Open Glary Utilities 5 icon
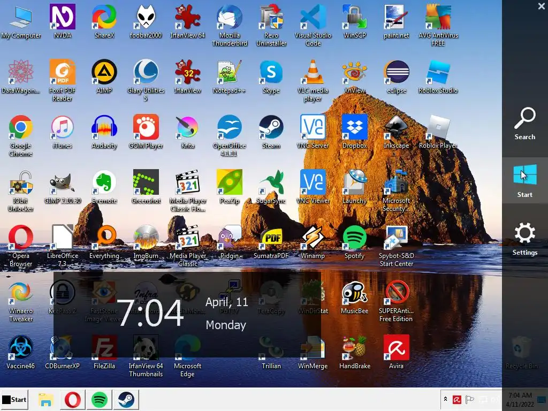548x411 pixels. pyautogui.click(x=146, y=80)
